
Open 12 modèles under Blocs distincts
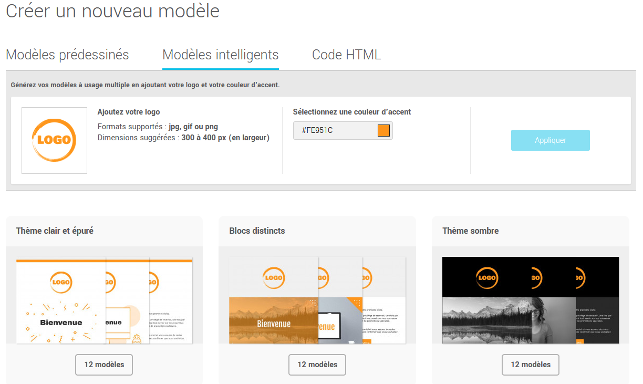pos(317,365)
